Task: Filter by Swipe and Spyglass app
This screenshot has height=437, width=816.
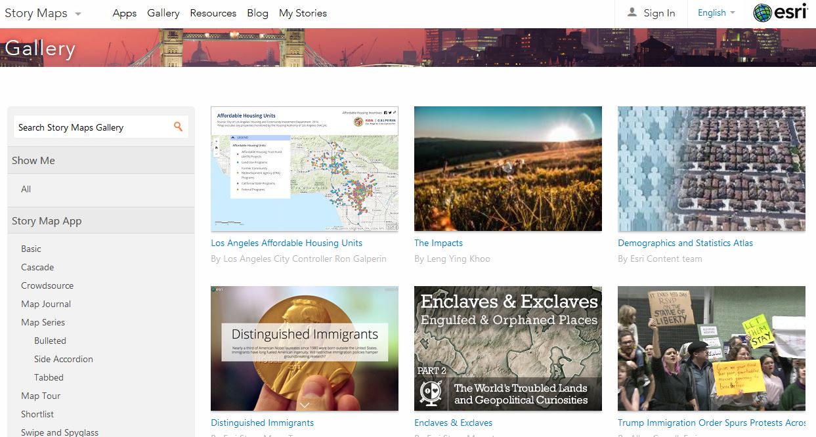Action: (60, 432)
